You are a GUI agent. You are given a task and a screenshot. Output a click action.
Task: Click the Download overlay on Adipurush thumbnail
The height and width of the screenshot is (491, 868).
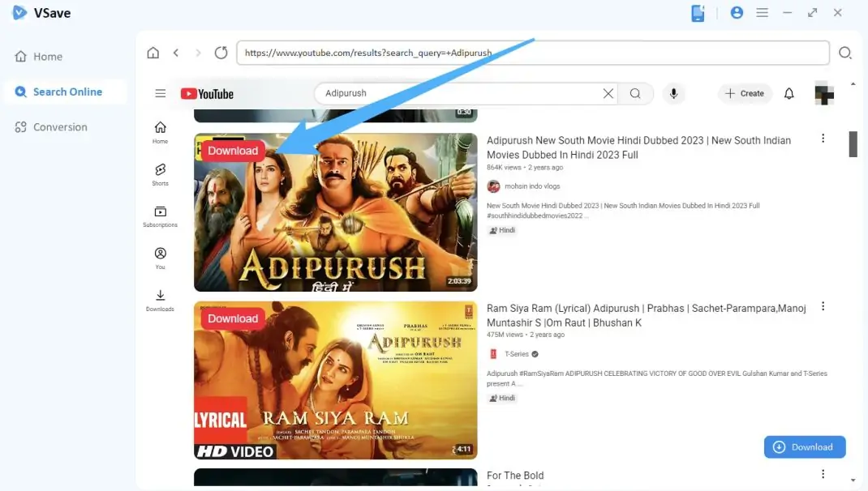click(232, 150)
